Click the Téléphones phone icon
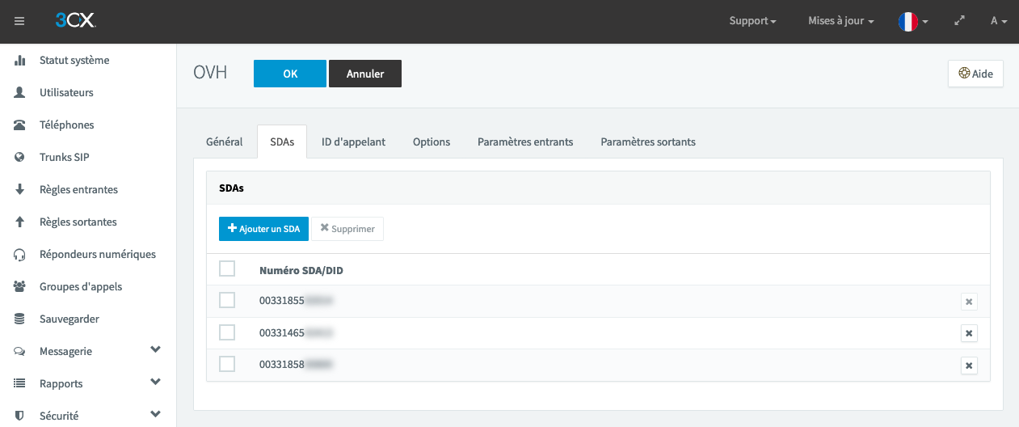The width and height of the screenshot is (1019, 427). (x=20, y=125)
